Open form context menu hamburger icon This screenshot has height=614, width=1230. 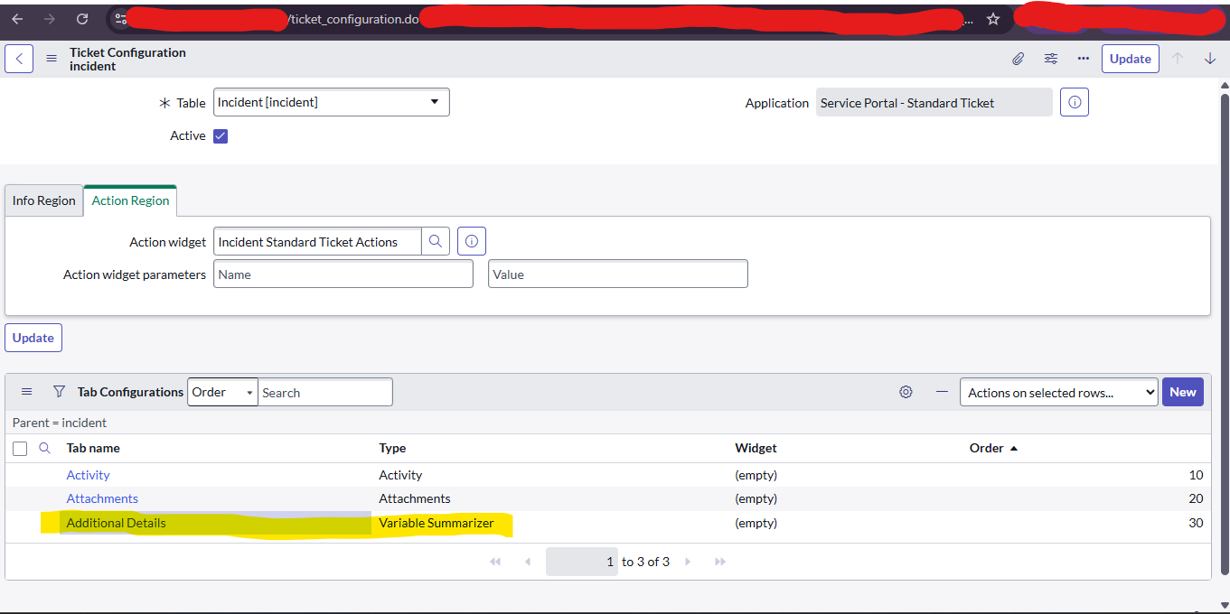pos(52,59)
